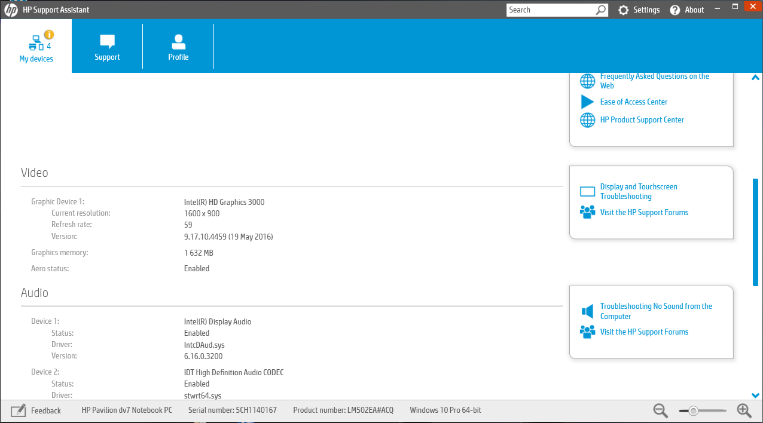This screenshot has width=763, height=423.
Task: Click the Graphic Device 1: label
Action: point(58,202)
